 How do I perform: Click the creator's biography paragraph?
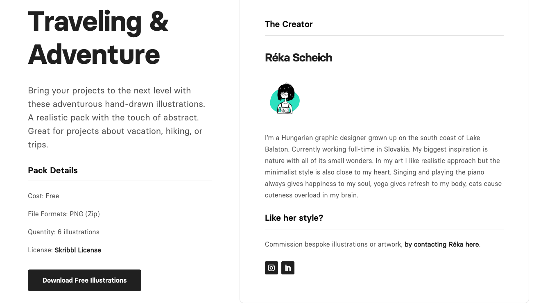383,166
